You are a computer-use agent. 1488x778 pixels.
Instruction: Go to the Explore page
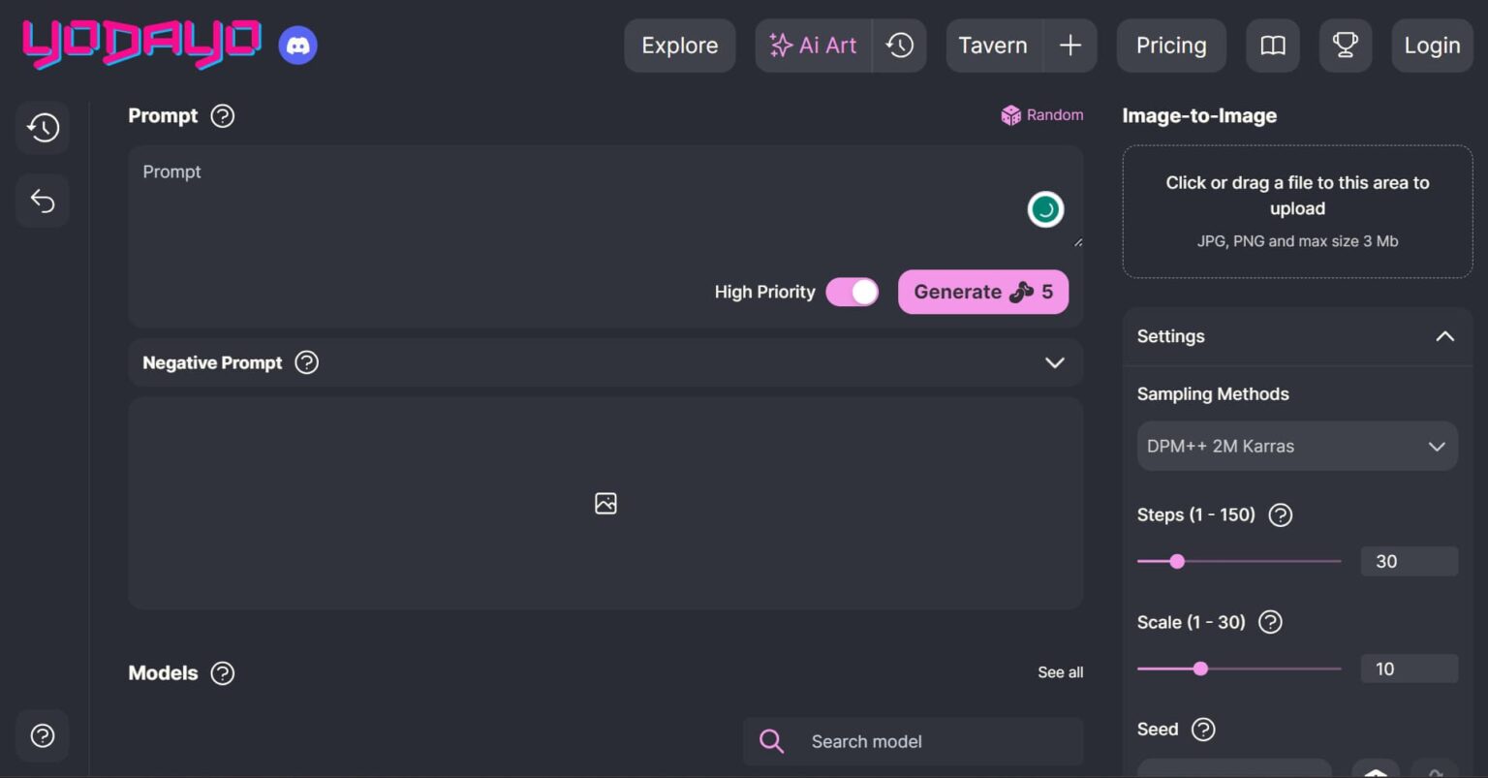point(679,46)
